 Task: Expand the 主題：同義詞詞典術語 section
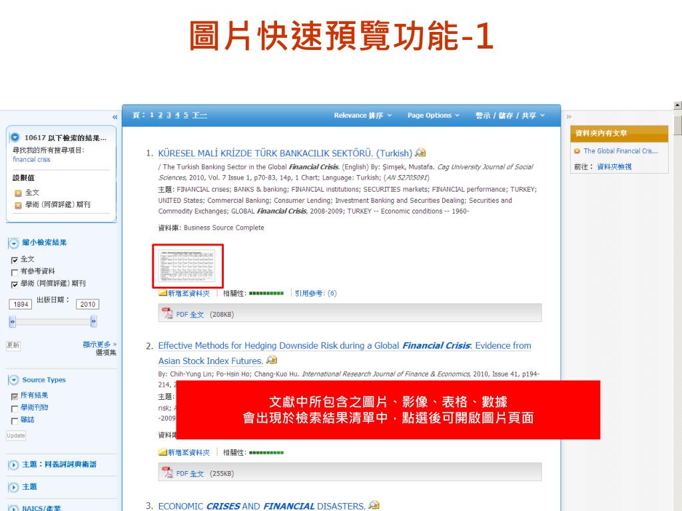click(14, 465)
